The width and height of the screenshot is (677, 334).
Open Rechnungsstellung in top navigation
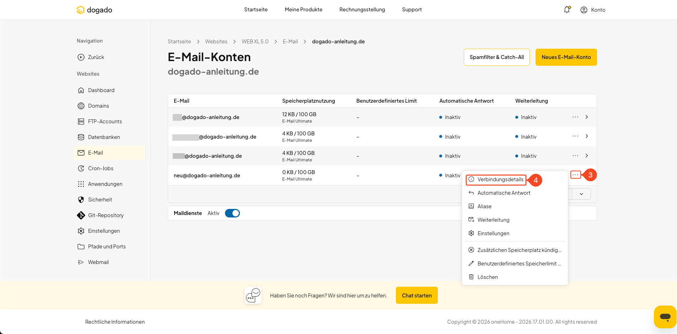362,10
